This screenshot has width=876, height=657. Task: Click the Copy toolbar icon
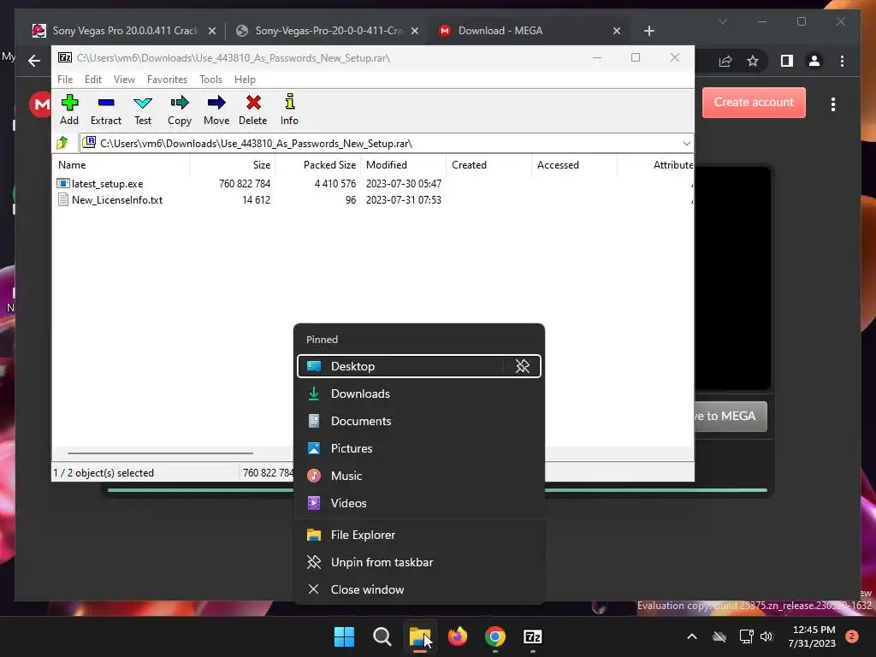click(180, 109)
